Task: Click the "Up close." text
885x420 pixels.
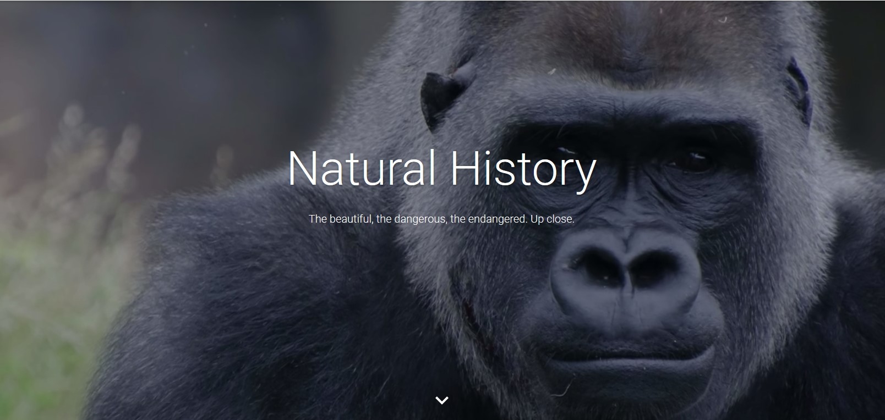Action: [x=553, y=219]
